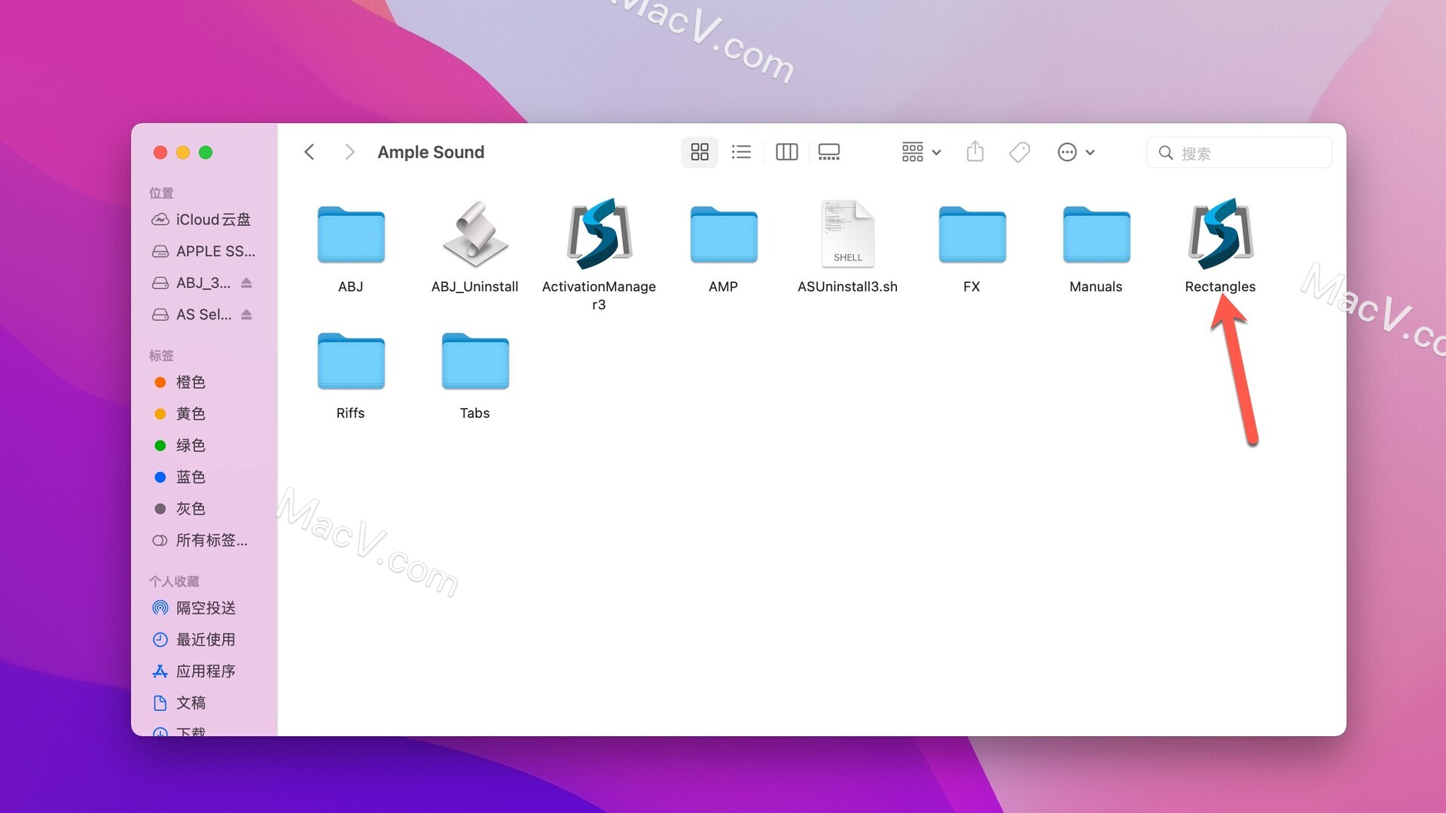
Task: Switch to icon grid view
Action: pyautogui.click(x=700, y=152)
